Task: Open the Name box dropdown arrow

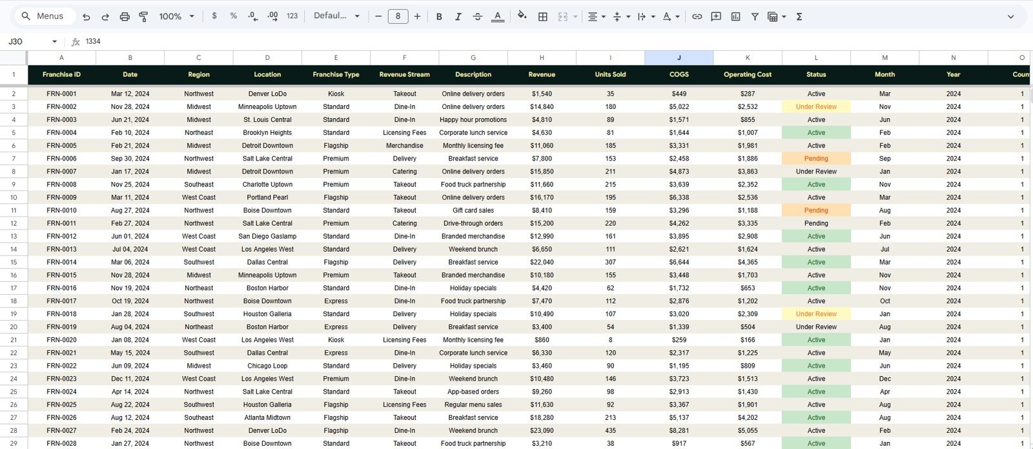Action: coord(54,41)
